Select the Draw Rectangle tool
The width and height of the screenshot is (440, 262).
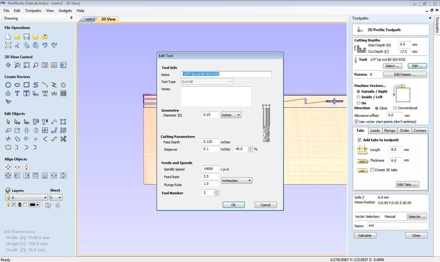click(x=26, y=85)
